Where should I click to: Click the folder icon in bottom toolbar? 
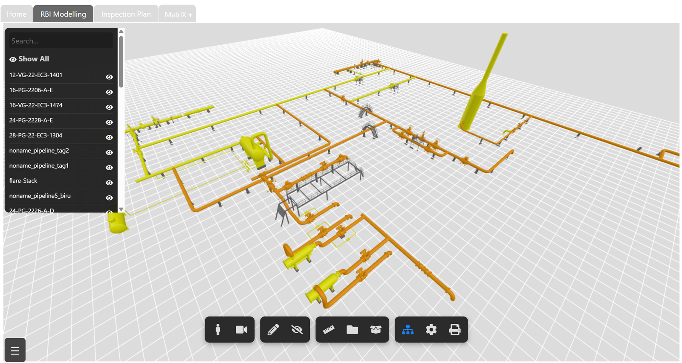(352, 330)
